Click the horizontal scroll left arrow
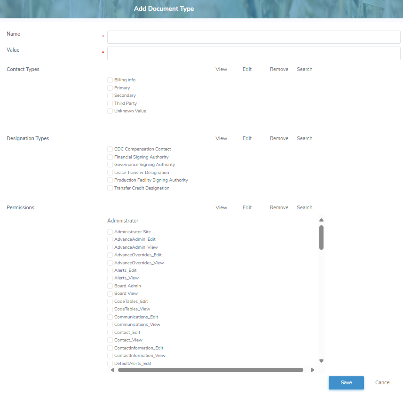This screenshot has height=397, width=403. (x=112, y=370)
